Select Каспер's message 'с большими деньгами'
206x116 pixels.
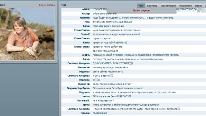pos(104,14)
